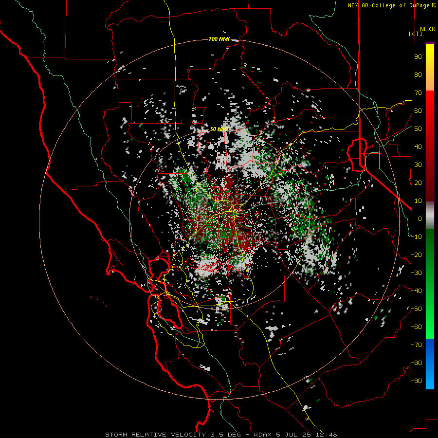Click the -10 value on the velocity scale

click(416, 237)
